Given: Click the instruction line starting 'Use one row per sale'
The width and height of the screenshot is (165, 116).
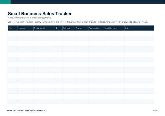Looking at the screenshot, I should tap(78, 22).
